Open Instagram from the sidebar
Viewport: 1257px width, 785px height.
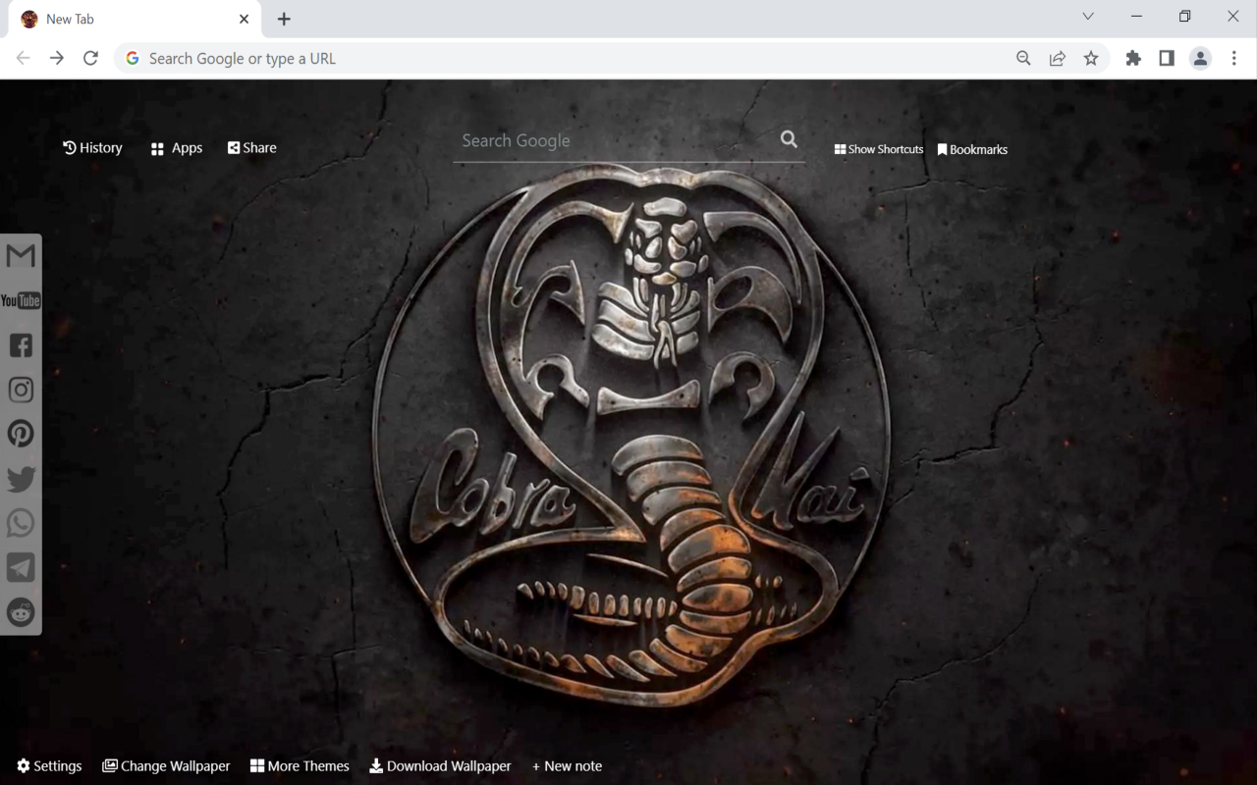(21, 390)
